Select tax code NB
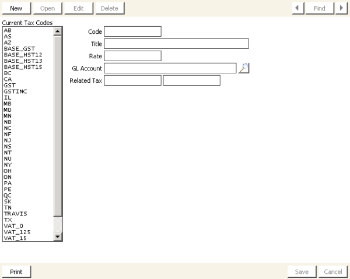 pyautogui.click(x=28, y=122)
